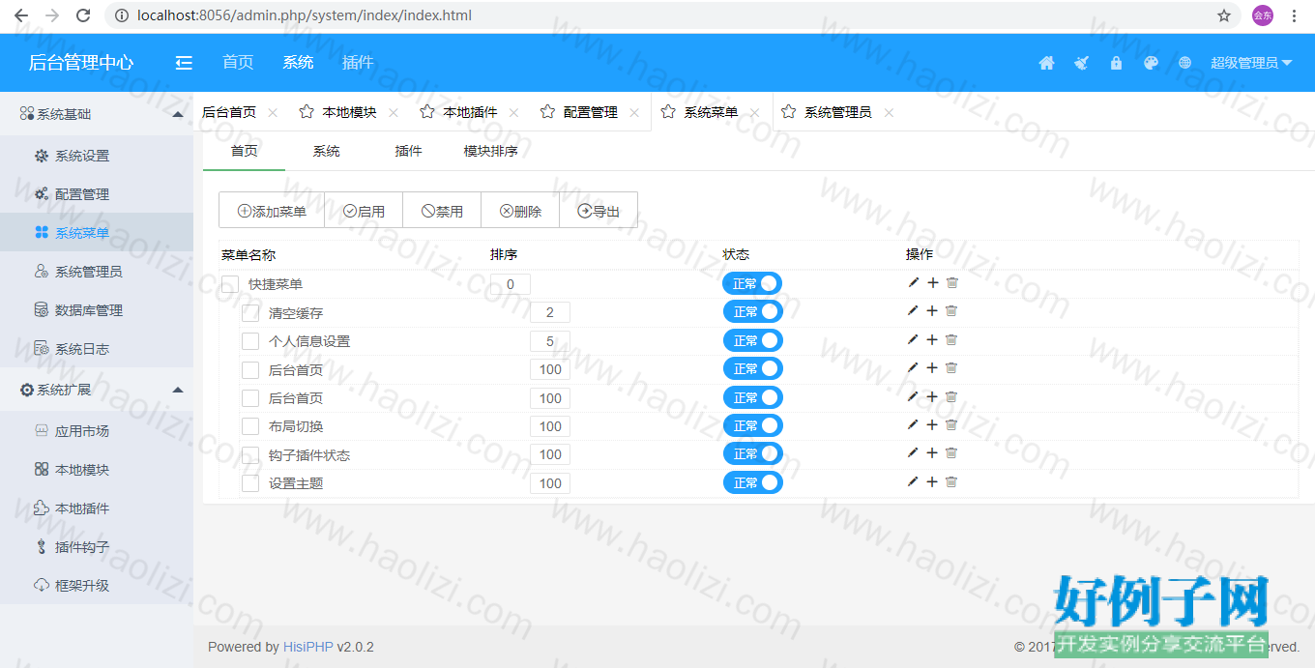The width and height of the screenshot is (1315, 668).
Task: Check the 个人信息设置 row checkbox
Action: point(250,341)
